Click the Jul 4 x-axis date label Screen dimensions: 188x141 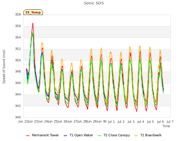141,122
